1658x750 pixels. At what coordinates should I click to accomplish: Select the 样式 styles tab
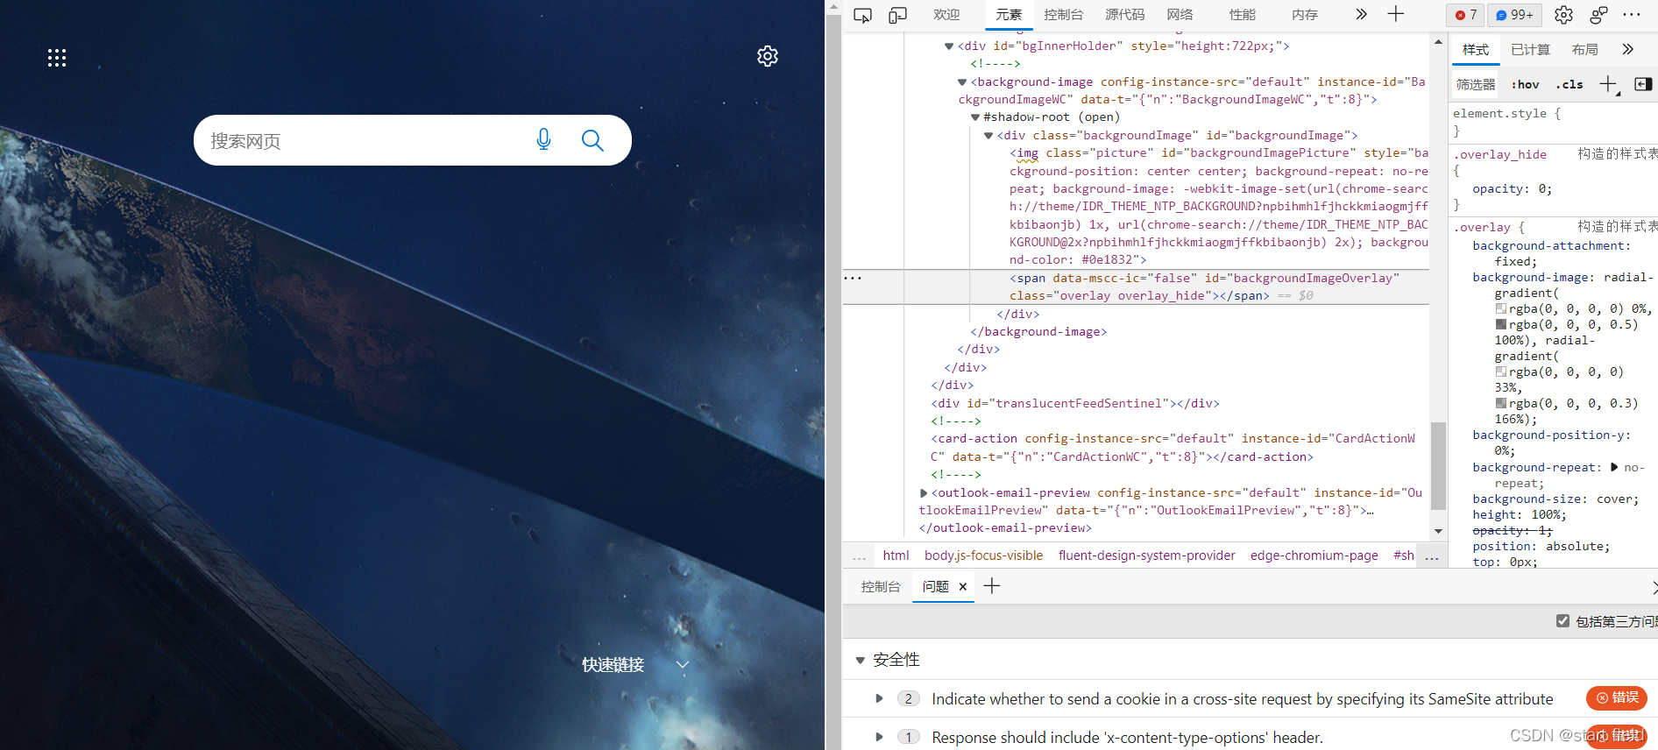[x=1476, y=50]
